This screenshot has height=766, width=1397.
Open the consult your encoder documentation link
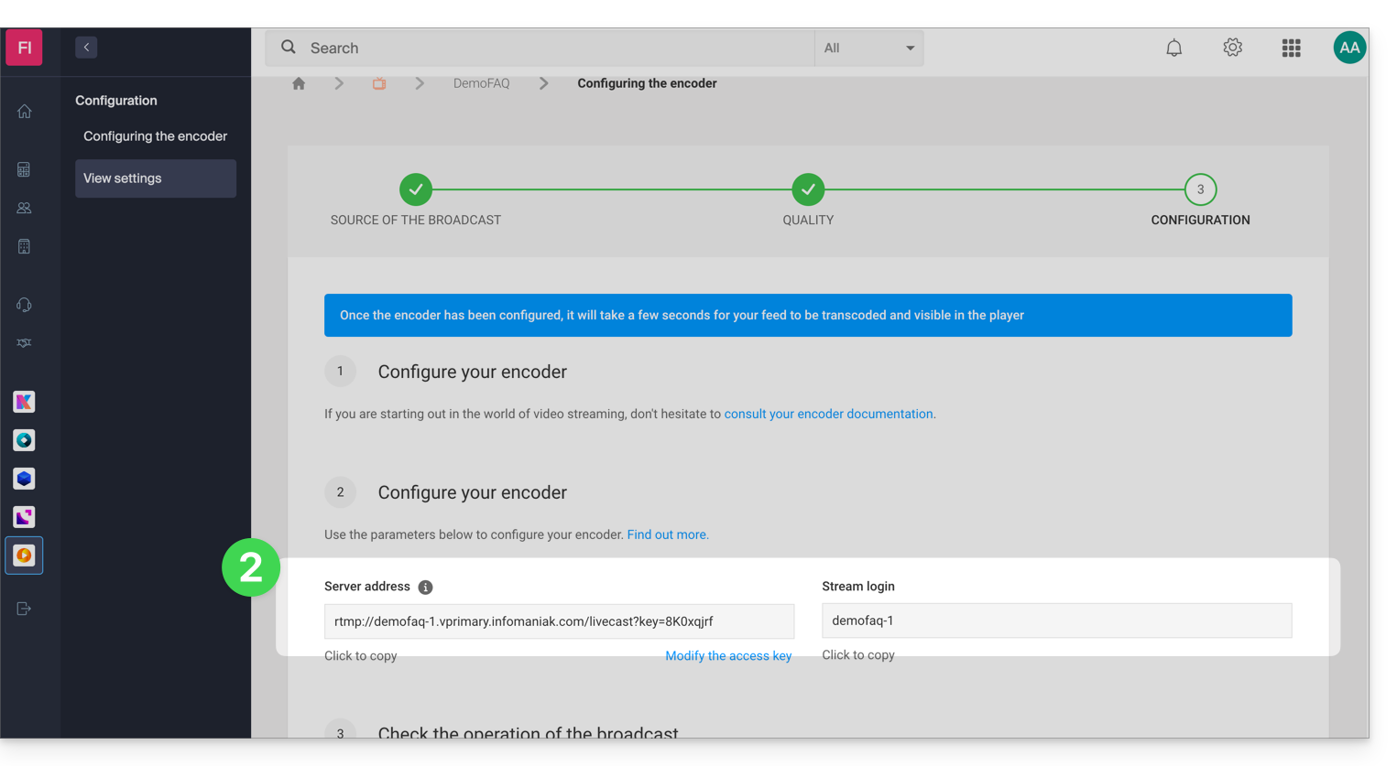[x=828, y=414]
